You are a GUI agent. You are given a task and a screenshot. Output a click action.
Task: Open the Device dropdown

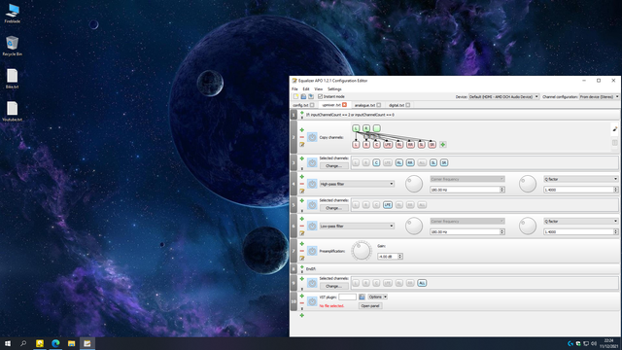(x=503, y=97)
